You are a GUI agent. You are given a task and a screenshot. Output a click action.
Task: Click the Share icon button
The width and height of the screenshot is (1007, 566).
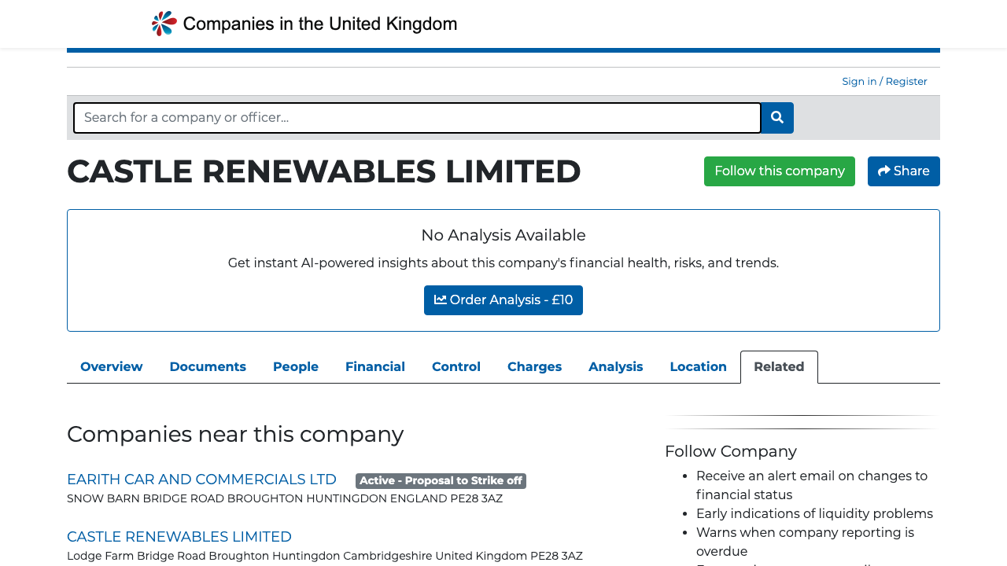click(x=884, y=171)
